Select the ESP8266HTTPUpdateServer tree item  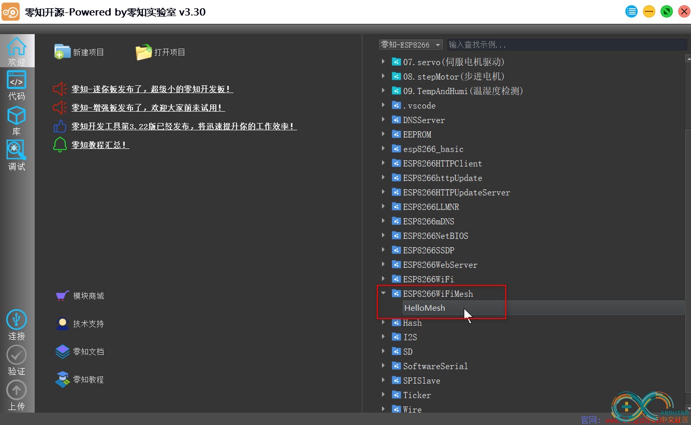457,192
